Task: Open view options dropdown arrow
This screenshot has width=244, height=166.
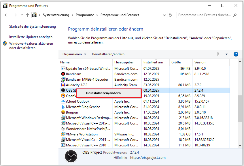Action: coord(226,54)
